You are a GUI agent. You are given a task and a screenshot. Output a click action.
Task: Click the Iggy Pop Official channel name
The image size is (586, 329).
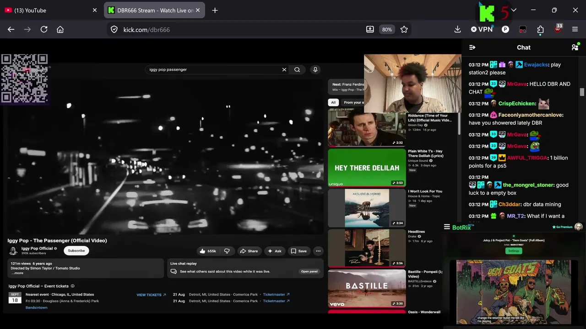(x=37, y=249)
